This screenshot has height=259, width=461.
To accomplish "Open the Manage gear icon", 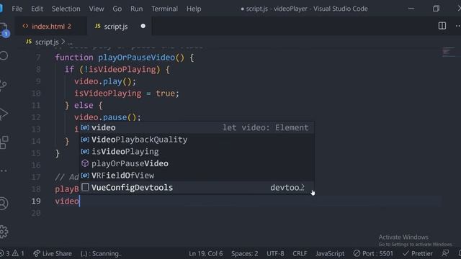I will (x=4, y=232).
